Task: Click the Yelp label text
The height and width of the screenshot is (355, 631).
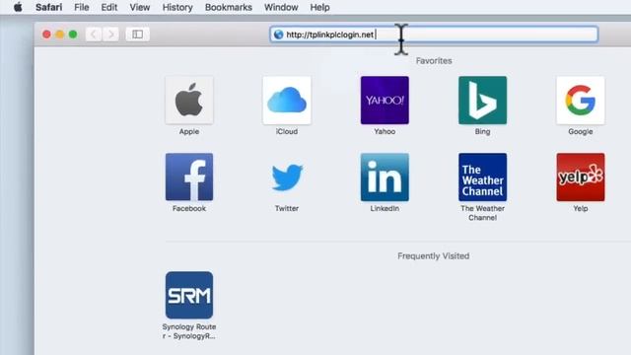Action: [x=581, y=208]
